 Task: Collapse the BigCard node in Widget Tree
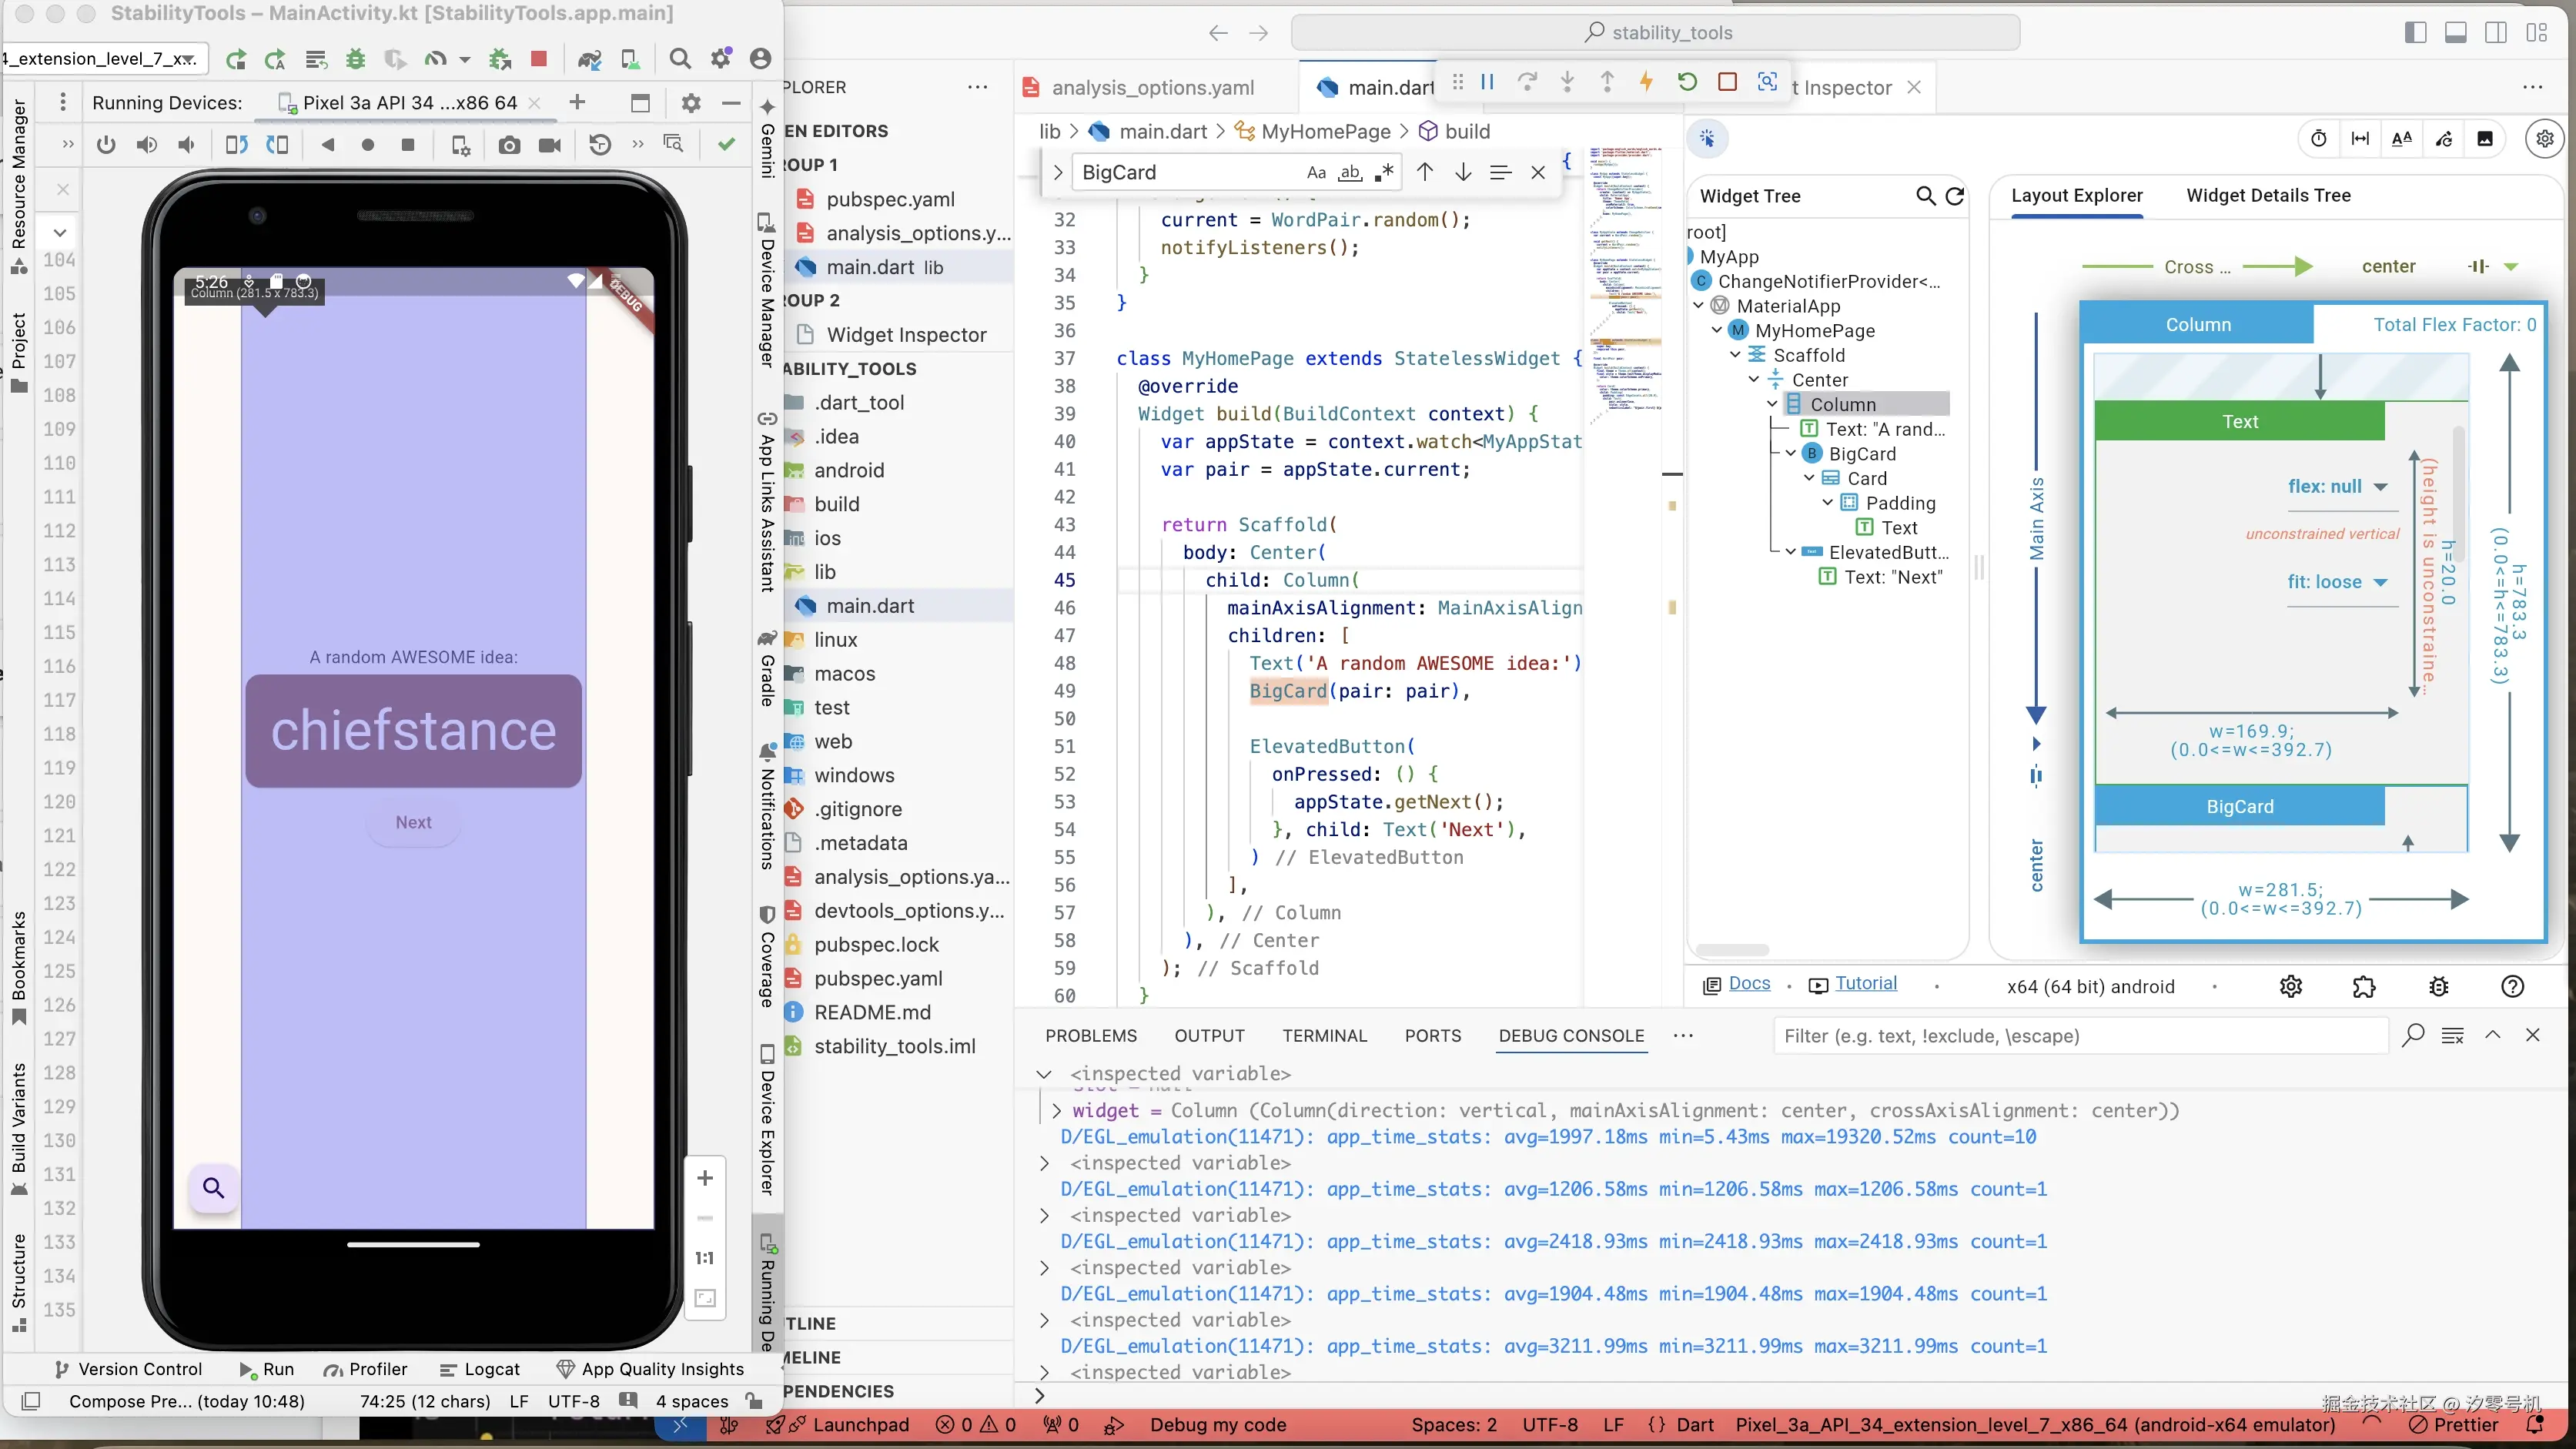(1791, 454)
